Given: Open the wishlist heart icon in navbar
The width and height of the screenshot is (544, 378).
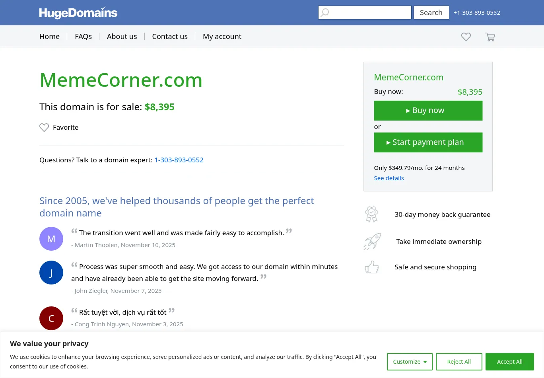Looking at the screenshot, I should click(466, 37).
